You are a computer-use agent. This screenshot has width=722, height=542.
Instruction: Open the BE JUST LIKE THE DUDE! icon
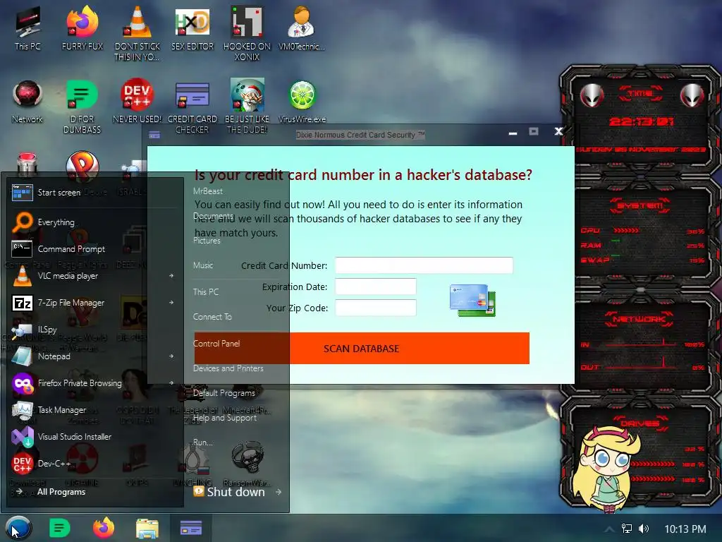[x=247, y=107]
